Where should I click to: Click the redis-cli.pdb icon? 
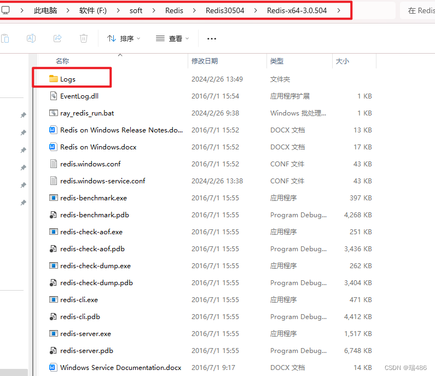coord(53,316)
